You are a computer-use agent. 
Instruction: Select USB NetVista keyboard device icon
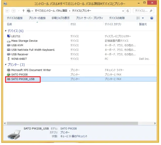(9, 50)
